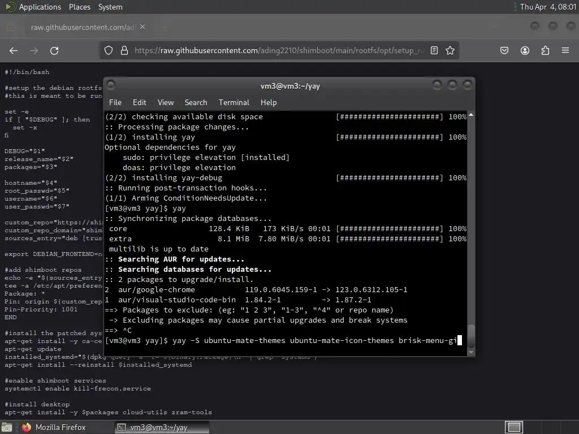Save page to Pocket
579x434 pixels.
click(x=504, y=50)
